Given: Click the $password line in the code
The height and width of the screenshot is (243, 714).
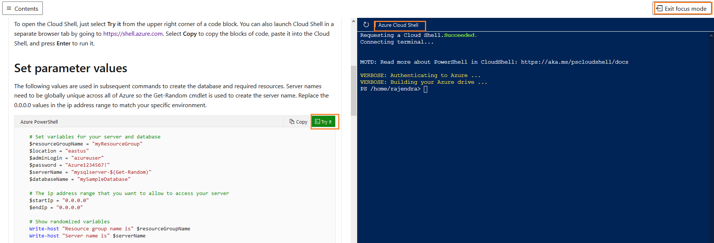Looking at the screenshot, I should pyautogui.click(x=69, y=165).
